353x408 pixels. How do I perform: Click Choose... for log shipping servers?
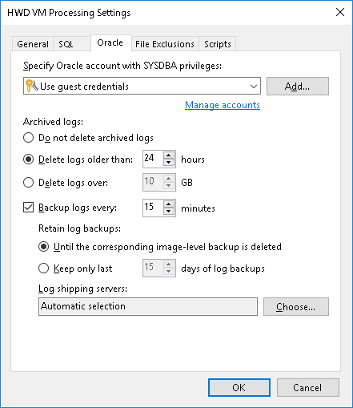click(296, 307)
